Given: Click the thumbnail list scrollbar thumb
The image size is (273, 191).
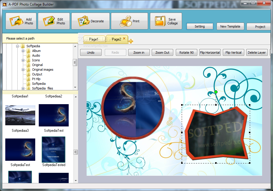Looking at the screenshot, I should 75,152.
